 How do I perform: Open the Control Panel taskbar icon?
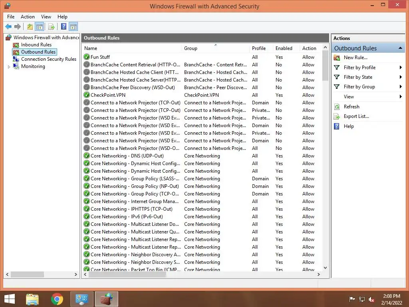pos(81,299)
